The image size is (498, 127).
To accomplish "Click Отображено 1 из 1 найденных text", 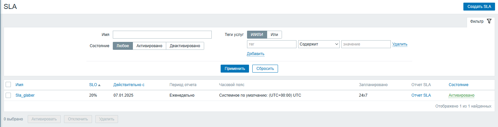I will click(463, 106).
